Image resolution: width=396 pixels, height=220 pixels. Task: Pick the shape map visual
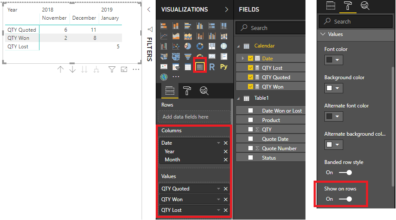click(176, 56)
